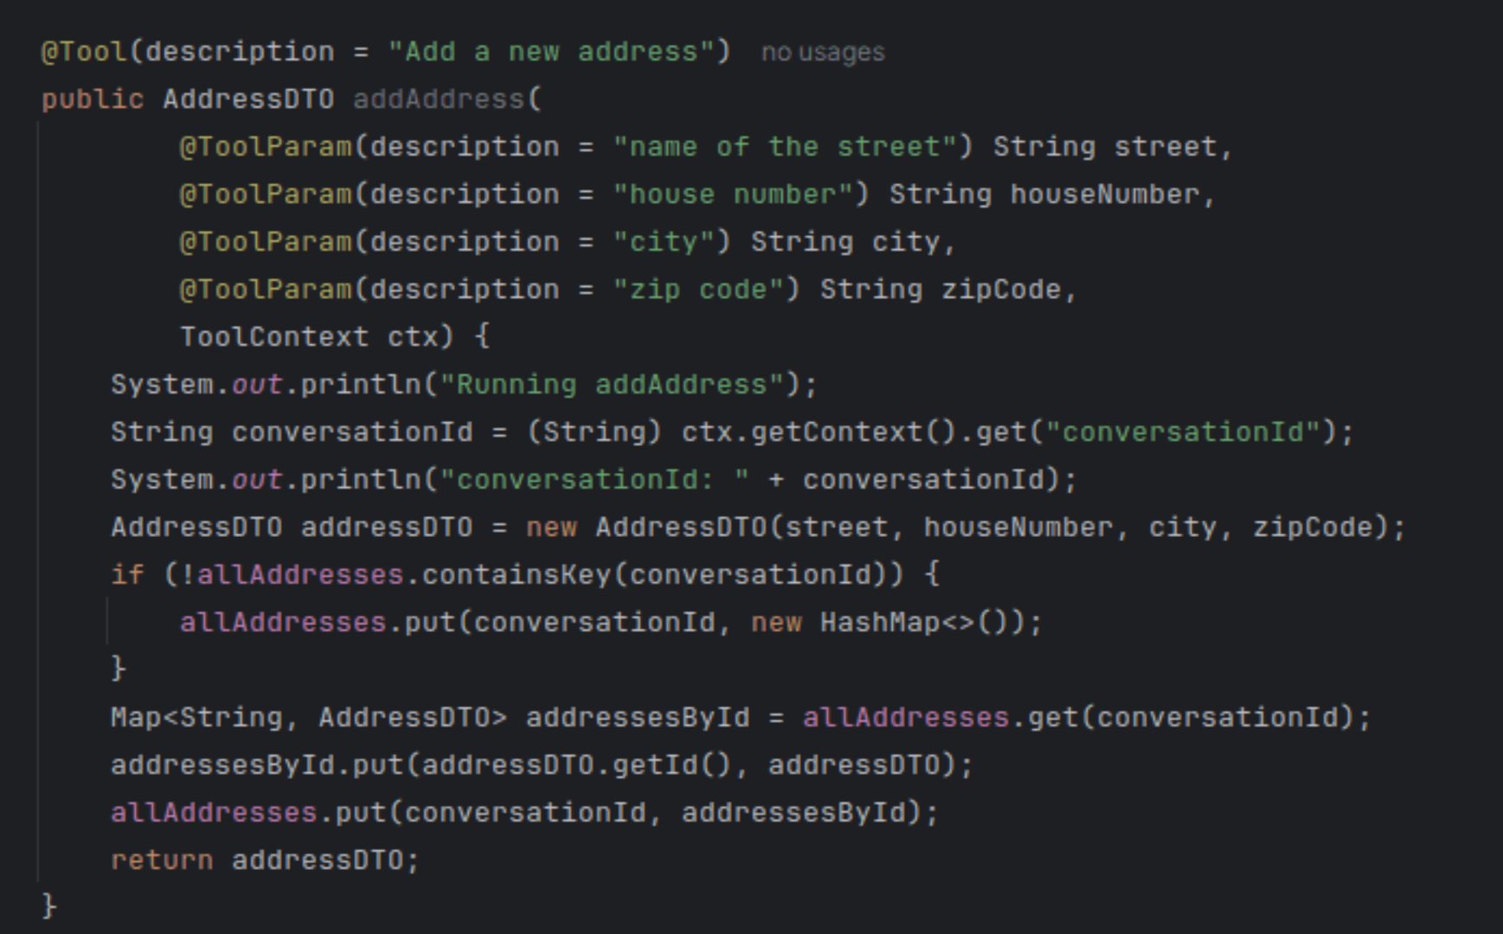Click the ToolContext parameter type
Viewport: 1503px width, 934px height.
(x=273, y=337)
